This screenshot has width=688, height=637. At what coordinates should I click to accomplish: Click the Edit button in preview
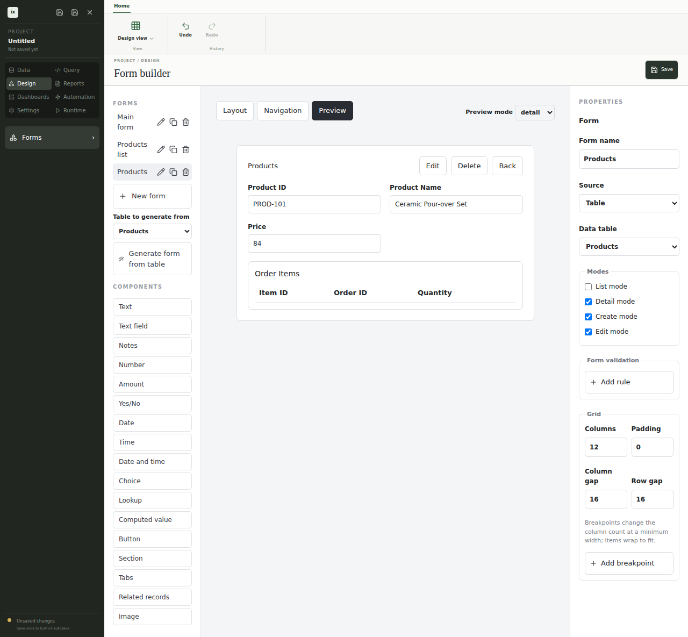433,166
